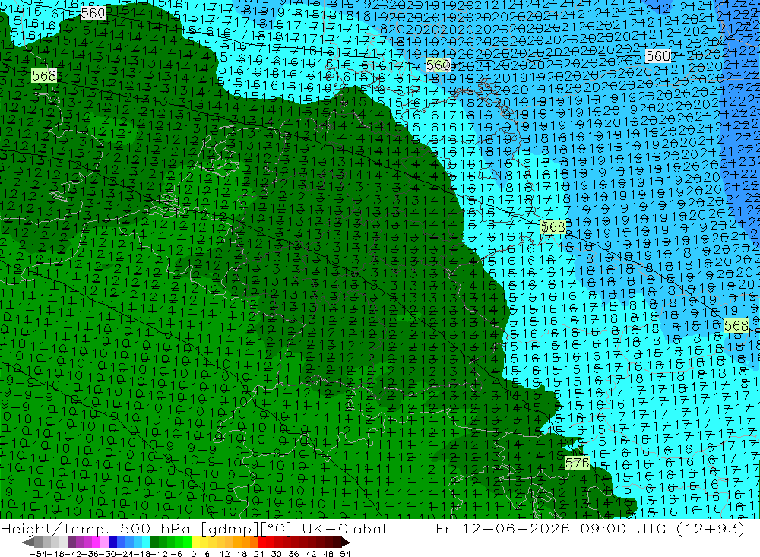Click the darkest green legend swatch
This screenshot has height=557, width=760.
tap(154, 542)
